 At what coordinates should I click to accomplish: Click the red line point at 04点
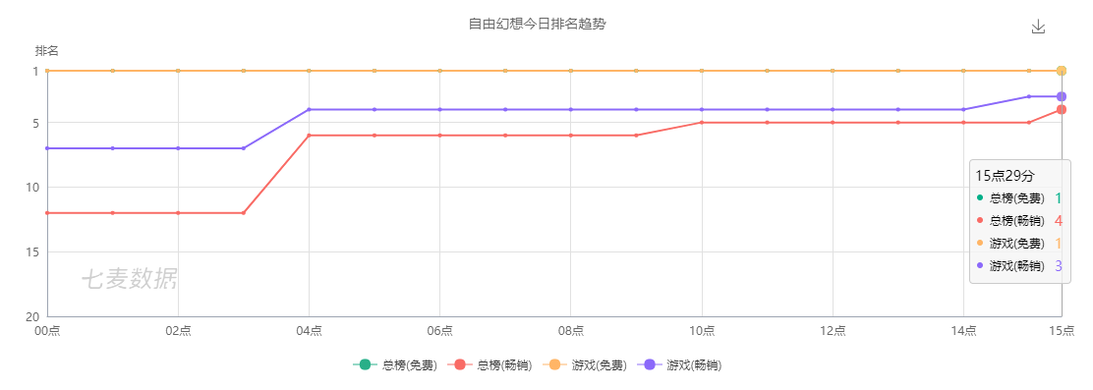click(309, 136)
